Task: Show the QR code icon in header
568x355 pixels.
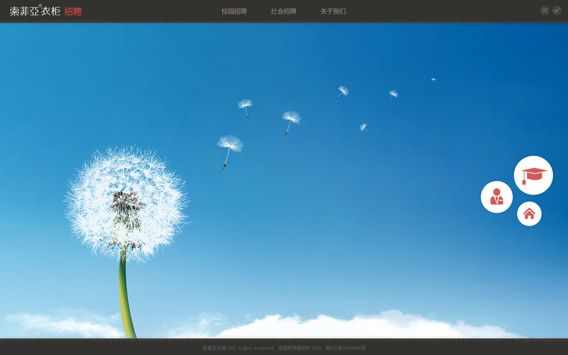Action: 544,10
